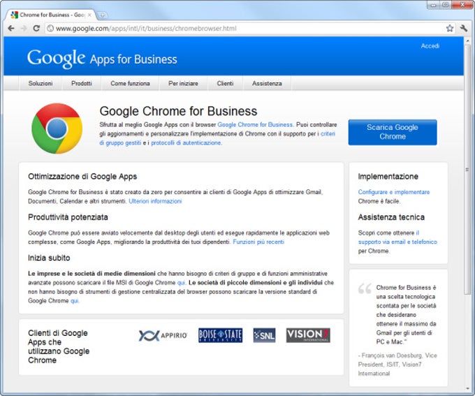
Task: Click the browser forward arrow
Action: tap(24, 29)
